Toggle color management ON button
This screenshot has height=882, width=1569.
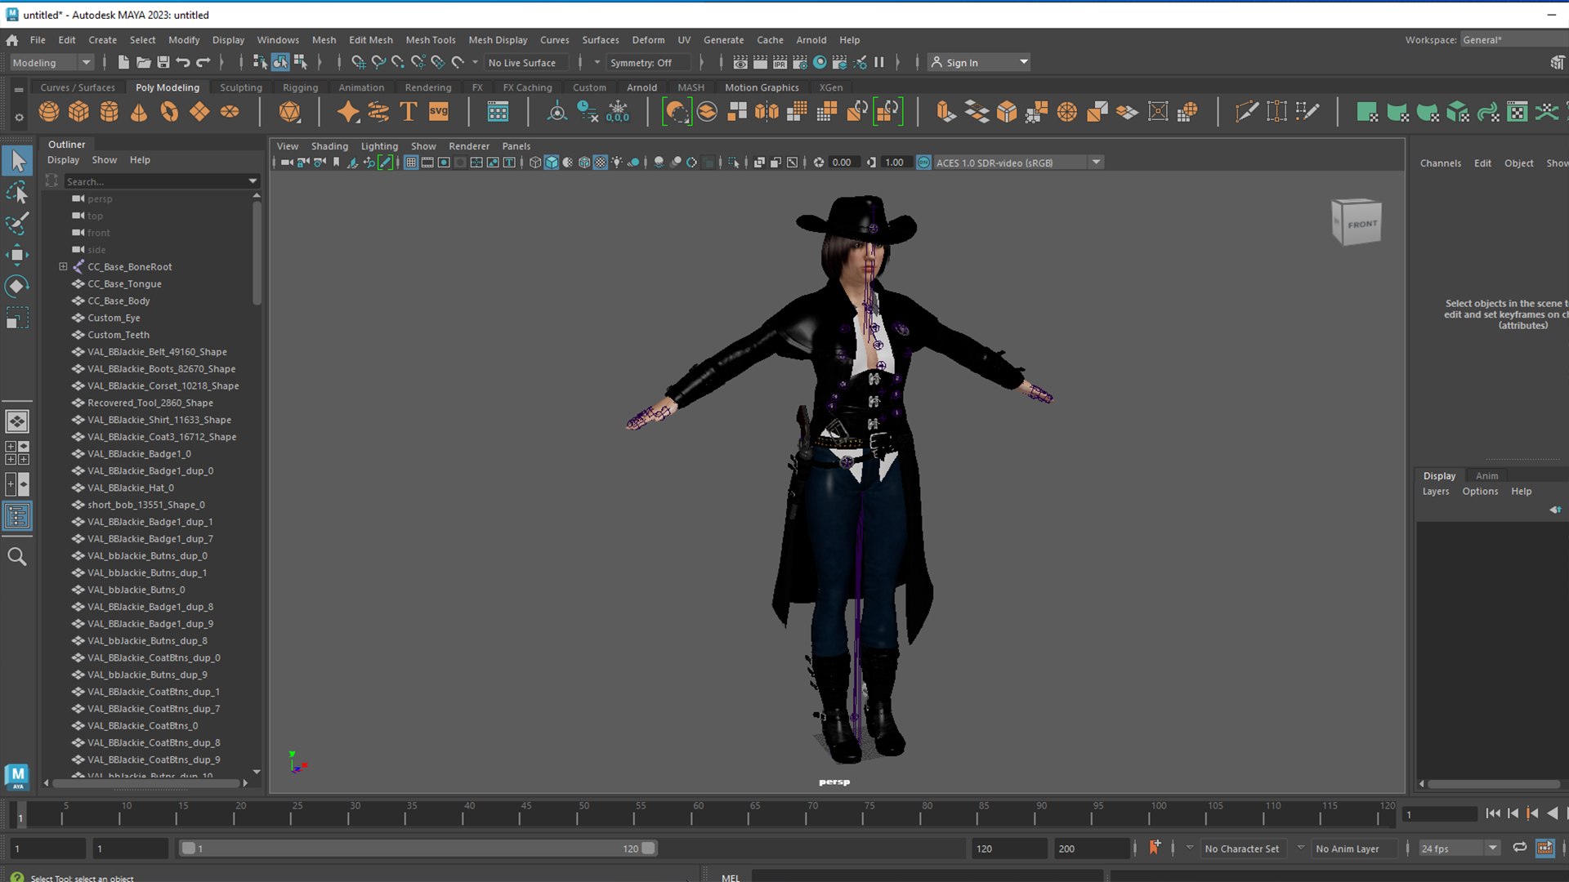point(923,163)
